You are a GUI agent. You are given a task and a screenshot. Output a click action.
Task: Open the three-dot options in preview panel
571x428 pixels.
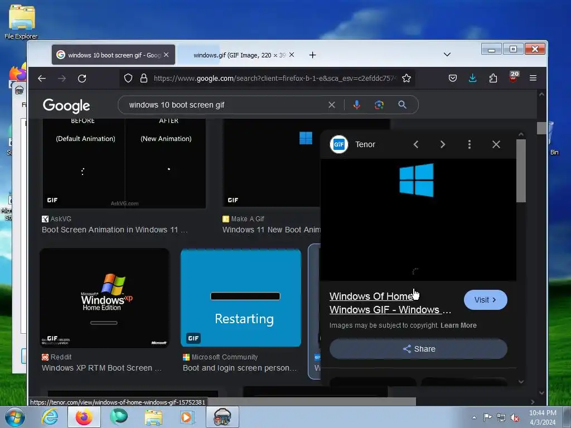click(x=470, y=144)
